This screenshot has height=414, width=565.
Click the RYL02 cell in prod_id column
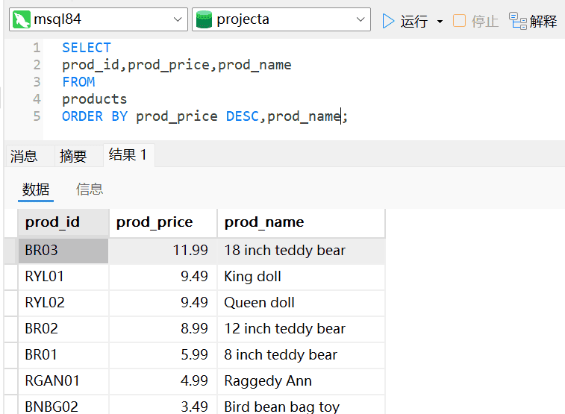pos(45,303)
